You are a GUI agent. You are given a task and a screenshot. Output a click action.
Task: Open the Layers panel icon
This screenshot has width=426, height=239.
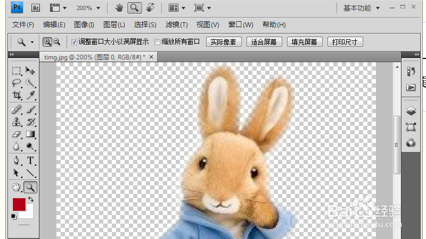click(411, 111)
